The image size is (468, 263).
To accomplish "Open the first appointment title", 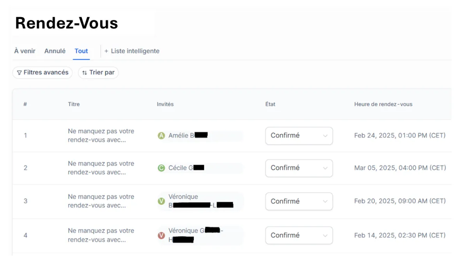I will [101, 136].
